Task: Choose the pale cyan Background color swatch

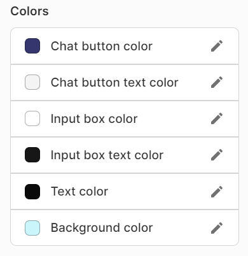Action: [32, 228]
